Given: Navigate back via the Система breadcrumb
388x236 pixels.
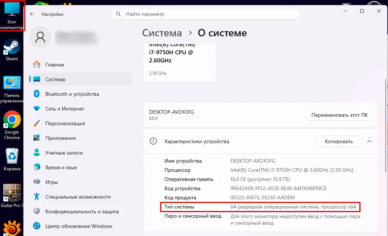Looking at the screenshot, I should coord(162,33).
